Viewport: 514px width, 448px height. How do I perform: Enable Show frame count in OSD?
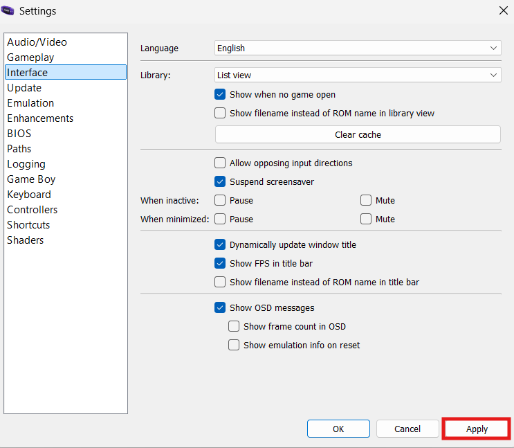tap(234, 326)
